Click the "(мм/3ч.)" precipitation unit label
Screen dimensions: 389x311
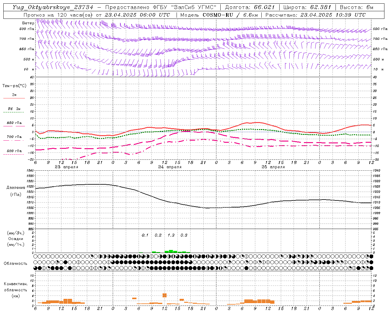pyautogui.click(x=16, y=233)
